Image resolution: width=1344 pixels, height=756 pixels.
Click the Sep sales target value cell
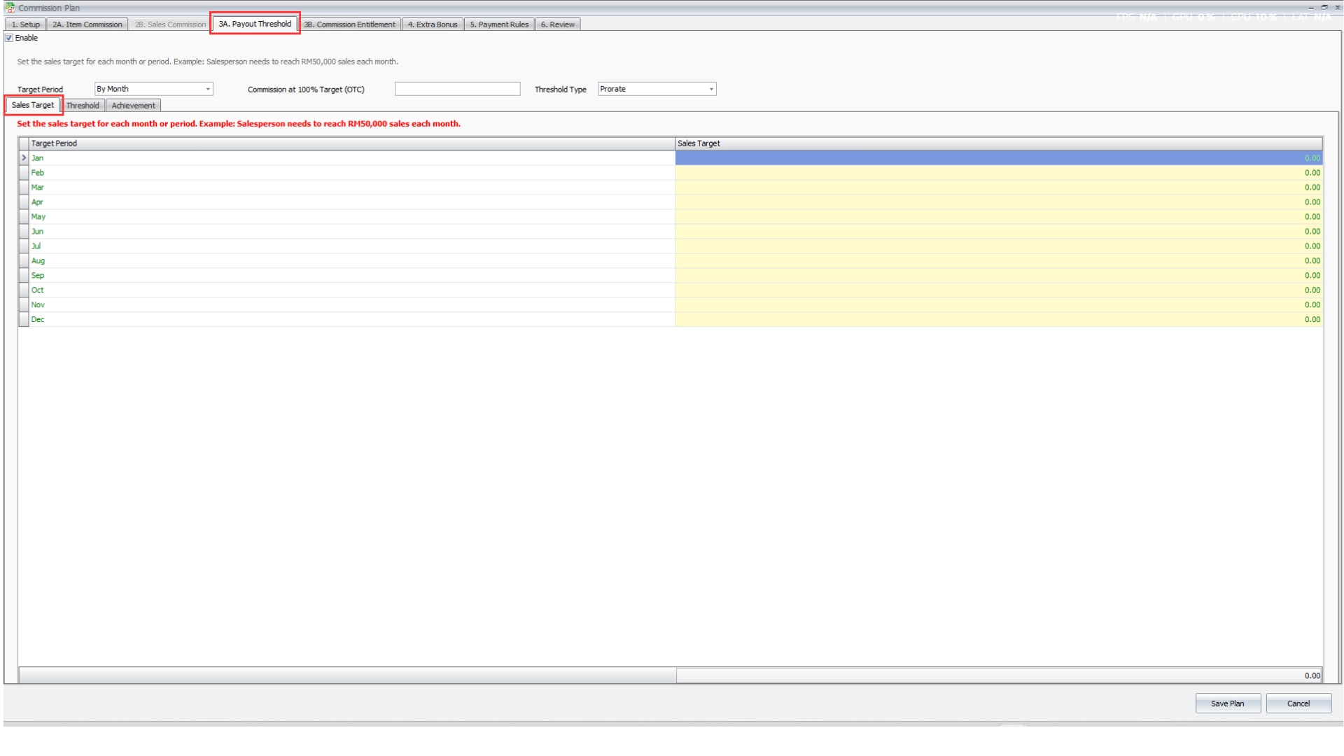tap(999, 276)
